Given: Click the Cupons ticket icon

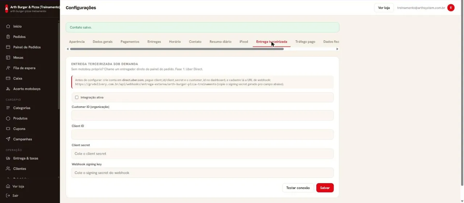Looking at the screenshot, I should pyautogui.click(x=8, y=129).
